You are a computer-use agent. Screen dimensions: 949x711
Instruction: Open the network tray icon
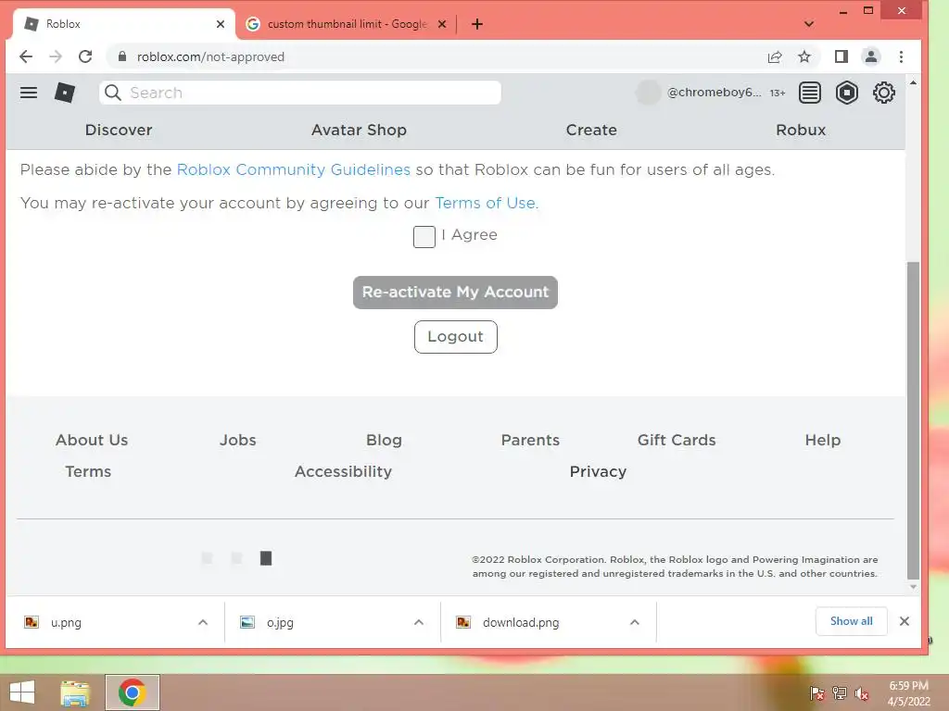point(840,693)
